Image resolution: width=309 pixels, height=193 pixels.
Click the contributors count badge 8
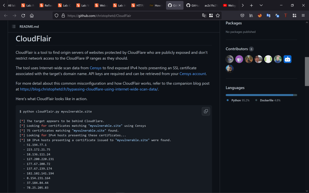click(x=251, y=49)
